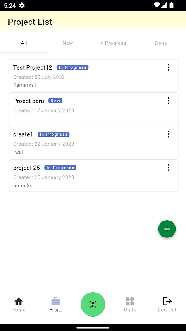Open options menu for Test Project12
The width and height of the screenshot is (186, 331).
point(168,67)
